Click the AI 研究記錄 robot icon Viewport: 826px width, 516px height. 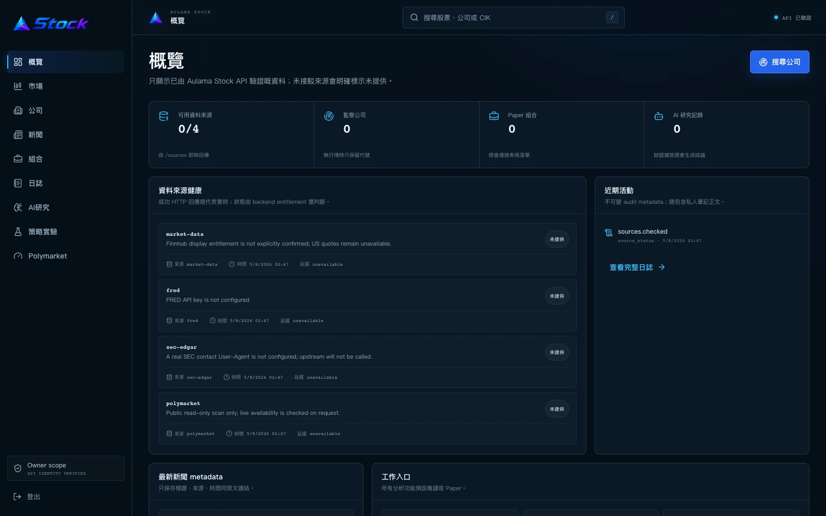coord(659,116)
